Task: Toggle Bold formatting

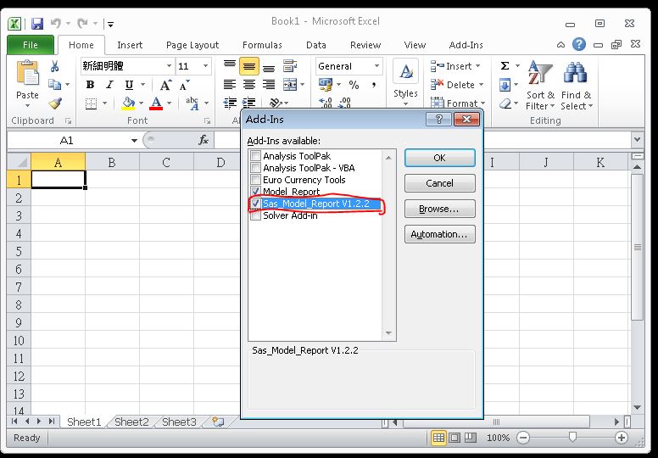Action: pos(90,85)
